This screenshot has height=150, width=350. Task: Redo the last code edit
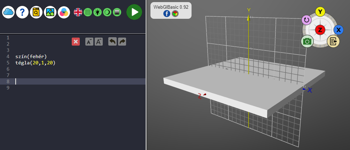click(x=122, y=42)
